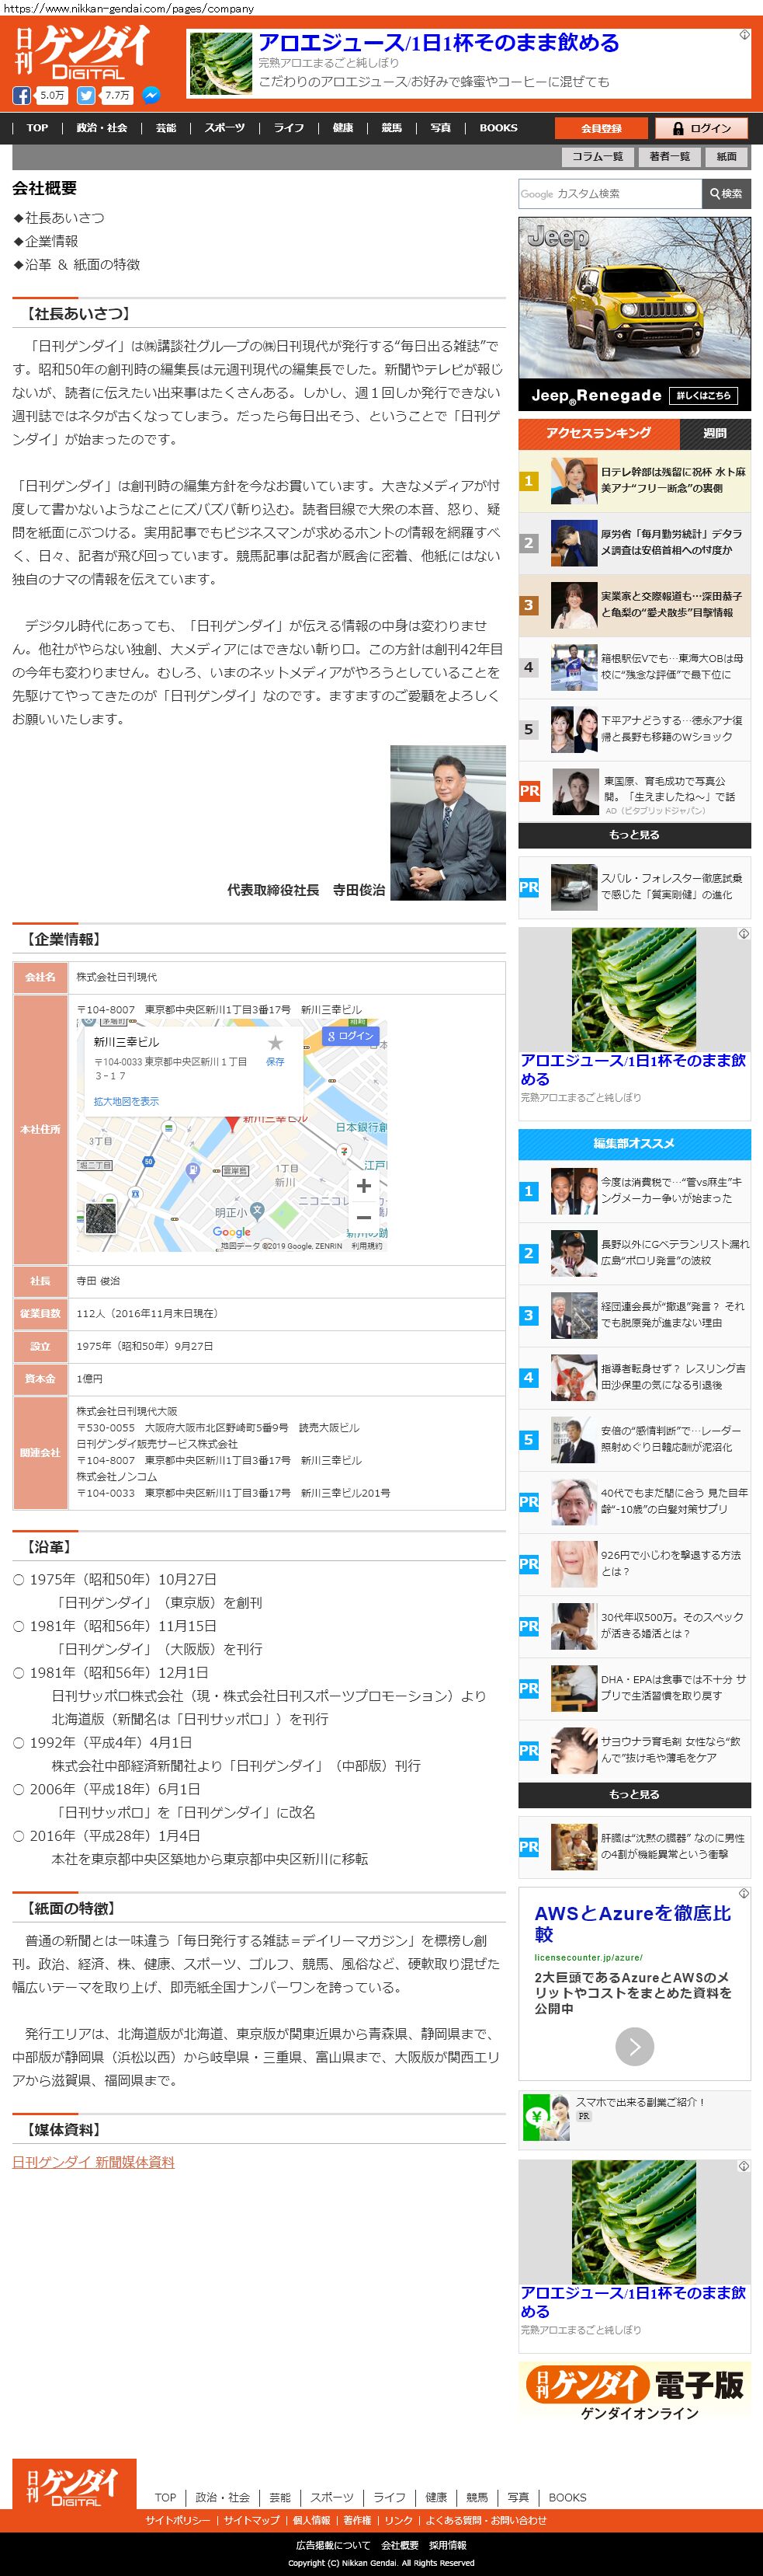Screen dimensions: 763x2576
Task: Open 日刊ゲンダイ 新聞媒体資料 link
Action: click(x=93, y=2161)
